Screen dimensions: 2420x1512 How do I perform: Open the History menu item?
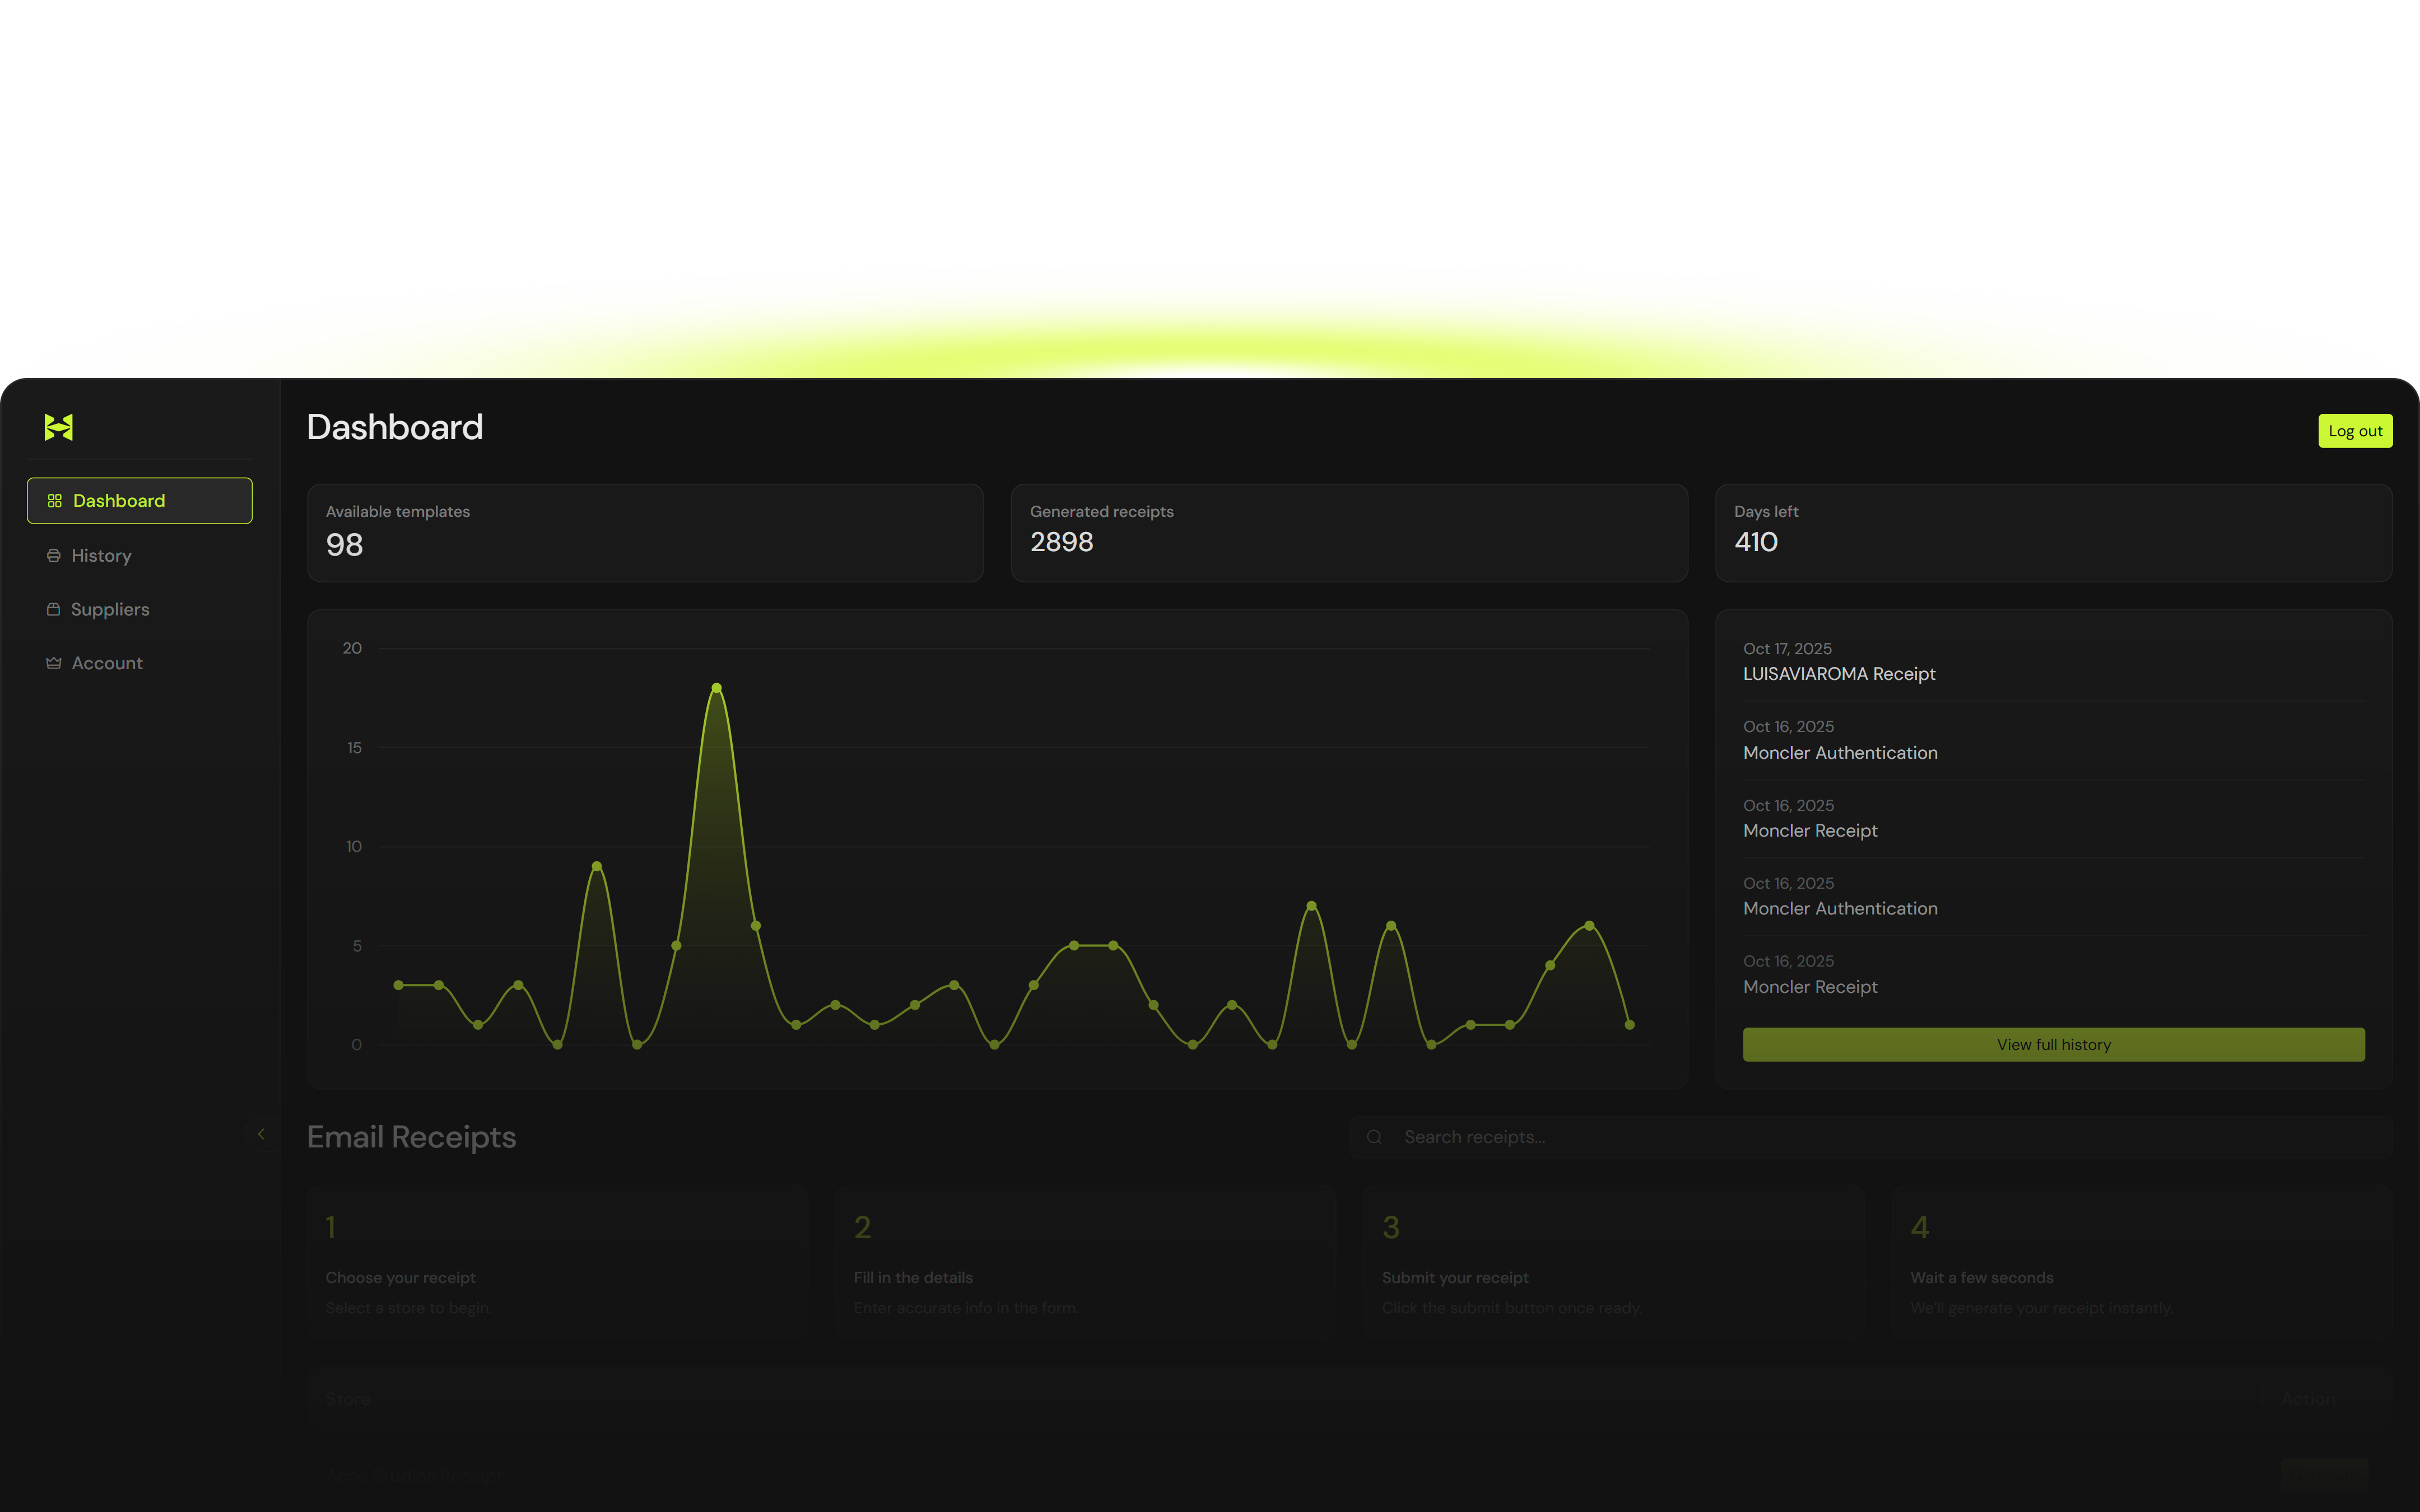(x=101, y=556)
